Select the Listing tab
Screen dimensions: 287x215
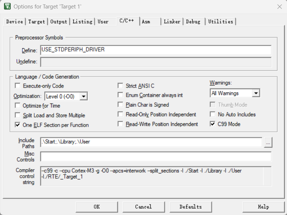click(83, 22)
